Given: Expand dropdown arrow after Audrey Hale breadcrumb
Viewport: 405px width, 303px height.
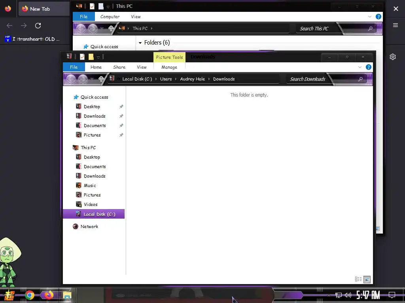Looking at the screenshot, I should pyautogui.click(x=209, y=79).
